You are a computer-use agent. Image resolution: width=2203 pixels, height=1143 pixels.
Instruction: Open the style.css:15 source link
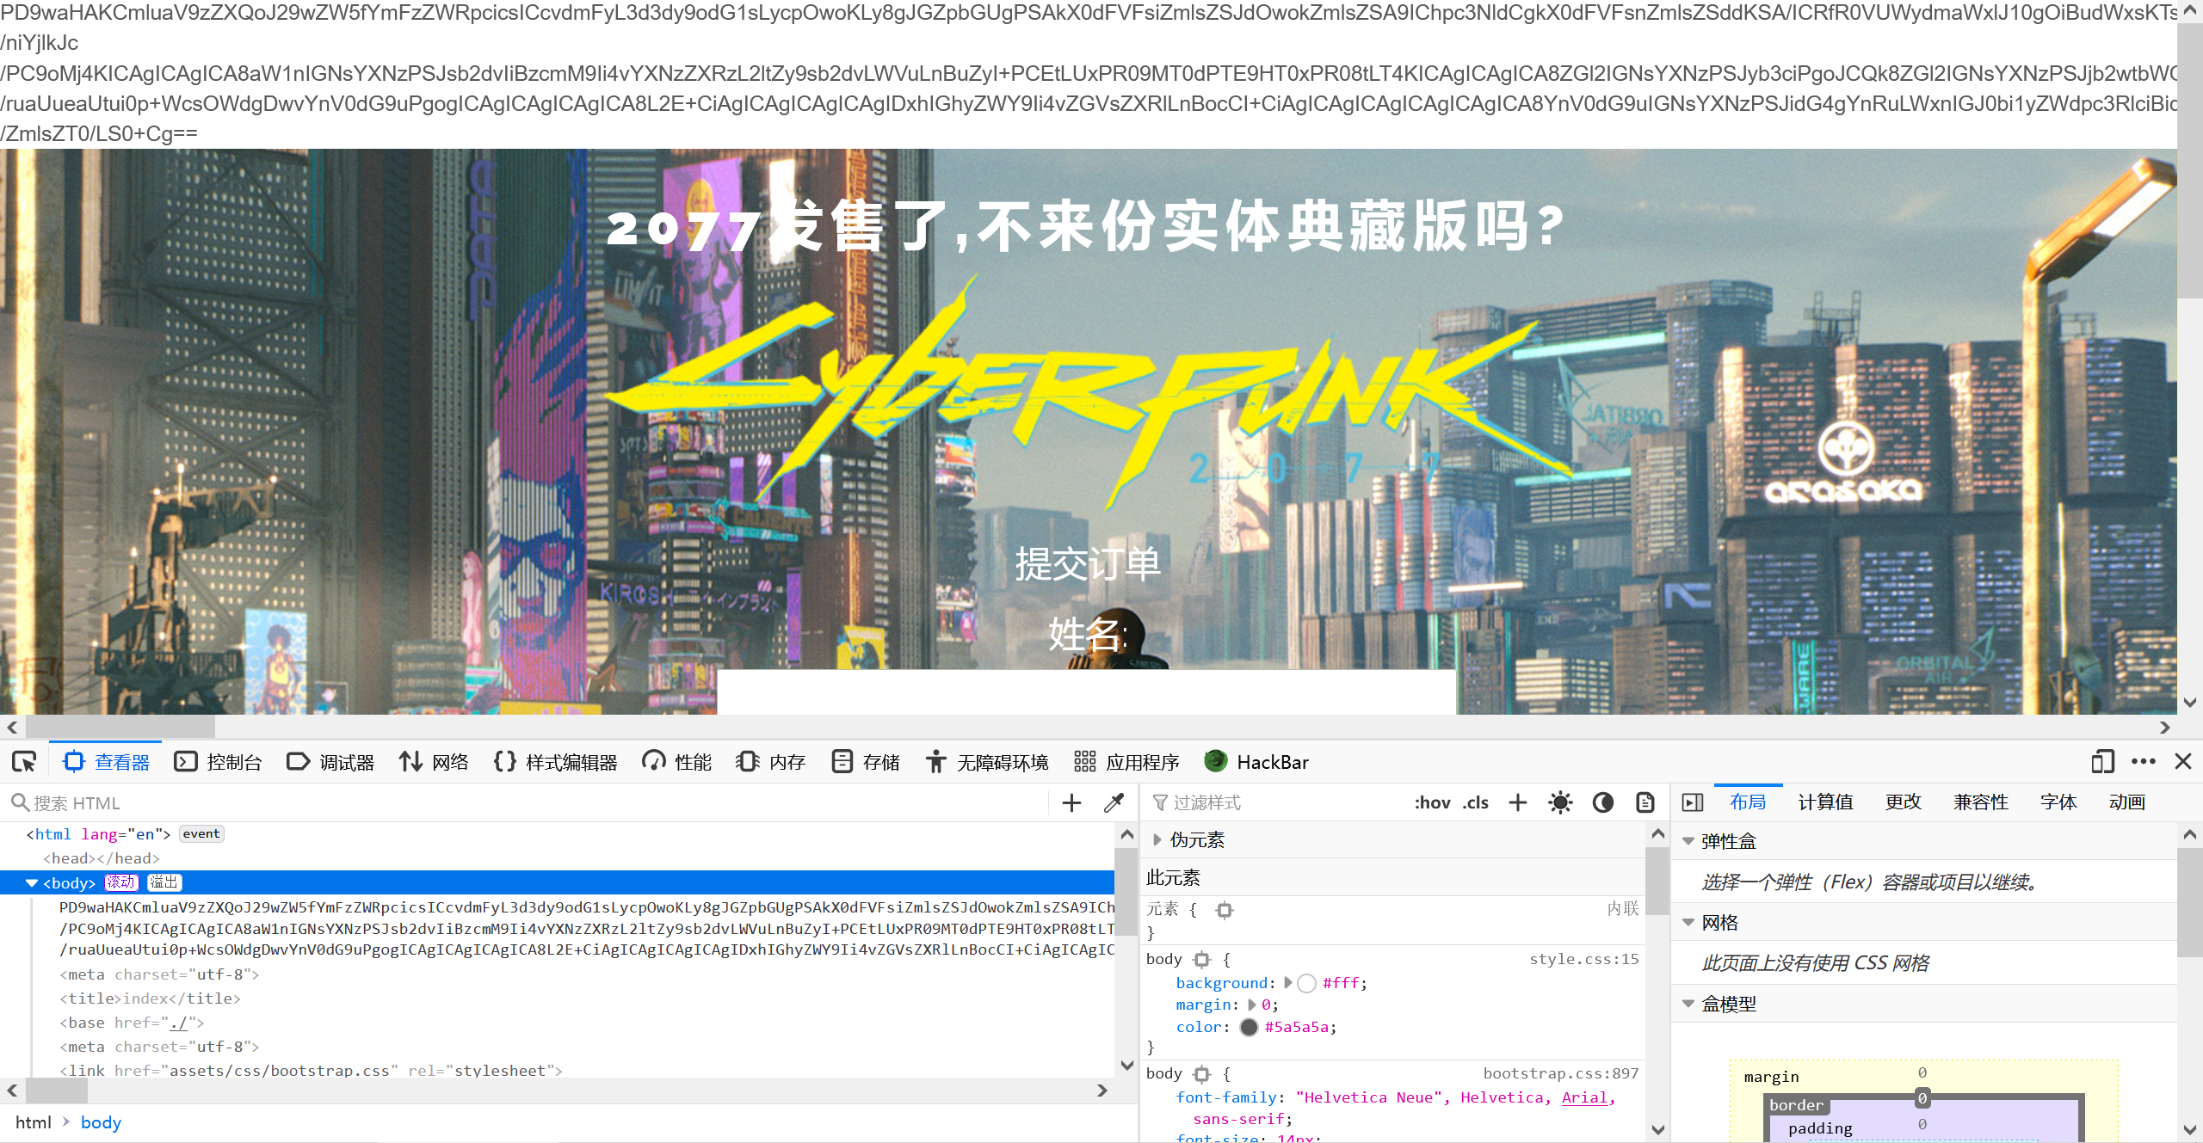pyautogui.click(x=1583, y=959)
